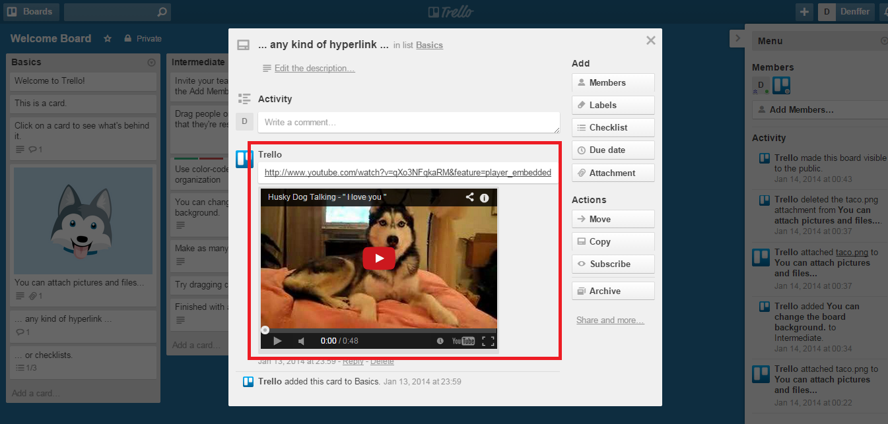Open the YouTube URL link in comment
Viewport: 888px width, 424px height.
(408, 172)
